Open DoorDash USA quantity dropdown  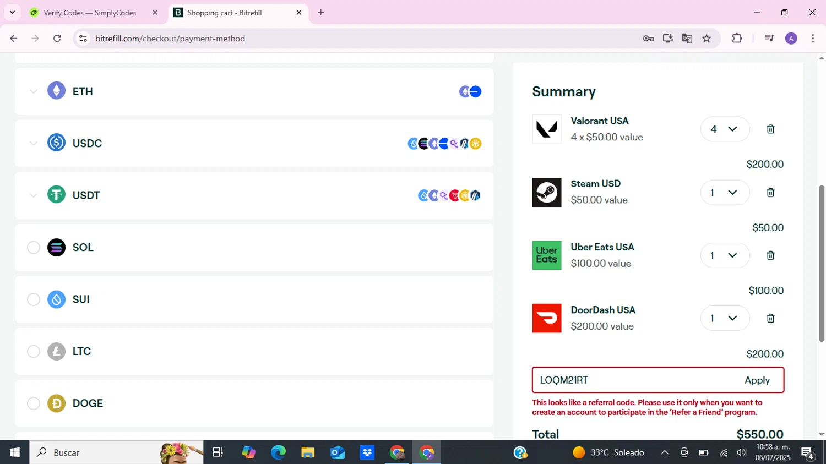(725, 318)
